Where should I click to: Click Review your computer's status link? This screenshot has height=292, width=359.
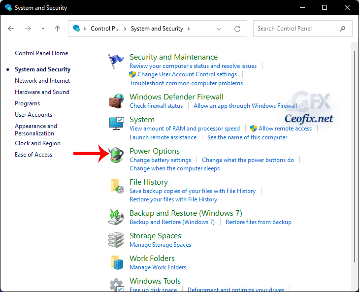[x=193, y=66]
